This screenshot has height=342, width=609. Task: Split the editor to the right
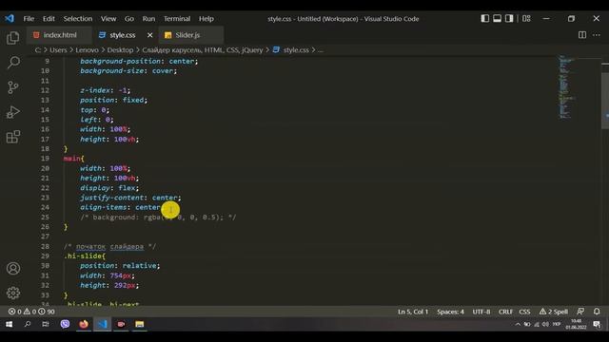tap(581, 35)
